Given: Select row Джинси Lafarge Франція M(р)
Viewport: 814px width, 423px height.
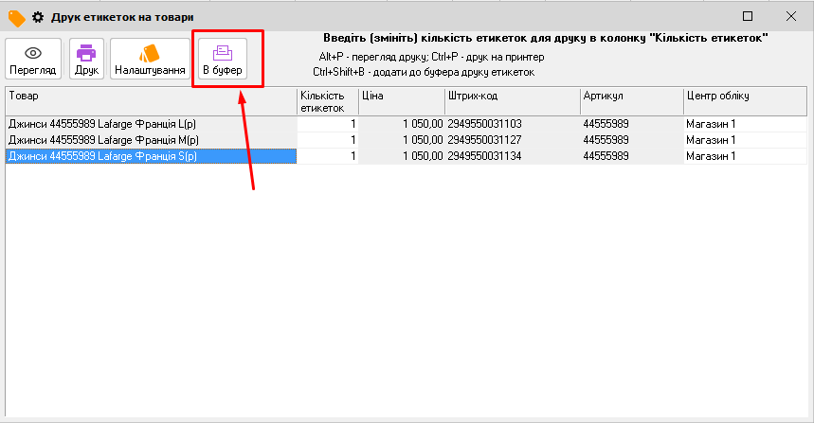Looking at the screenshot, I should point(152,140).
